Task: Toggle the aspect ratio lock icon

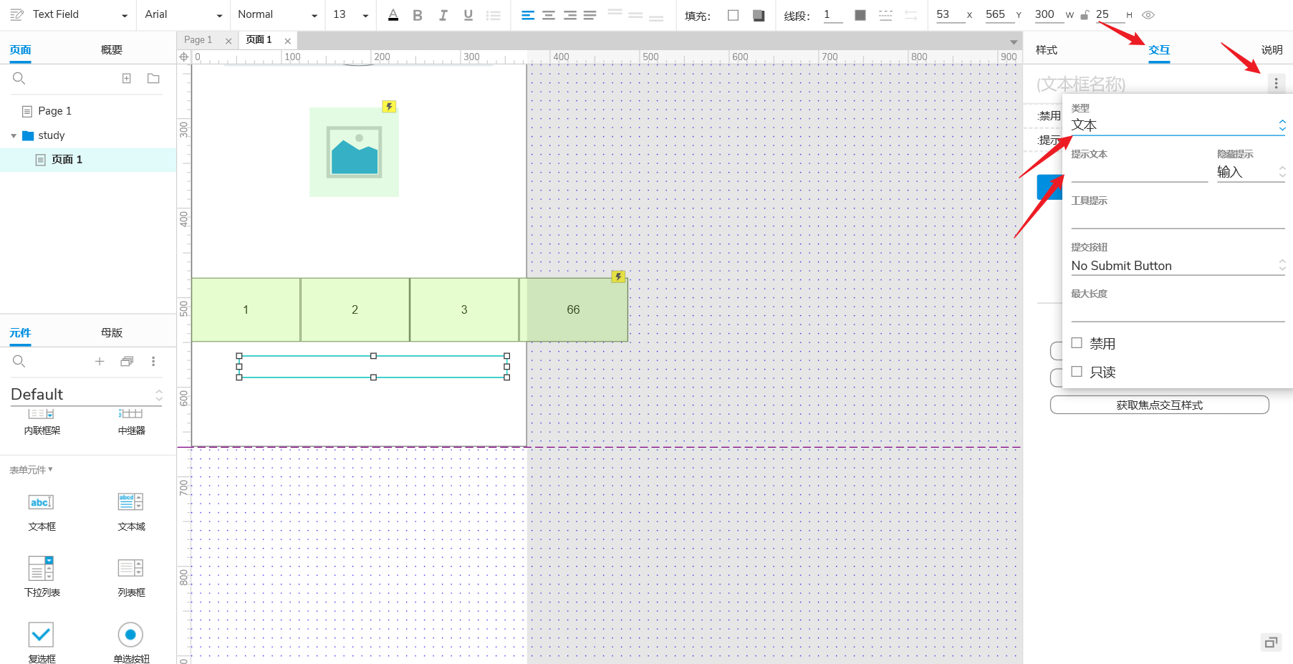Action: [1085, 15]
